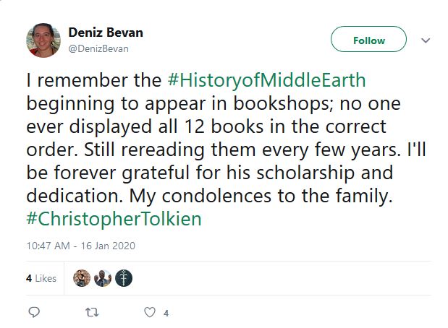This screenshot has width=448, height=328.
Task: Open the dark cross-symbol liker avatar
Action: 124,278
